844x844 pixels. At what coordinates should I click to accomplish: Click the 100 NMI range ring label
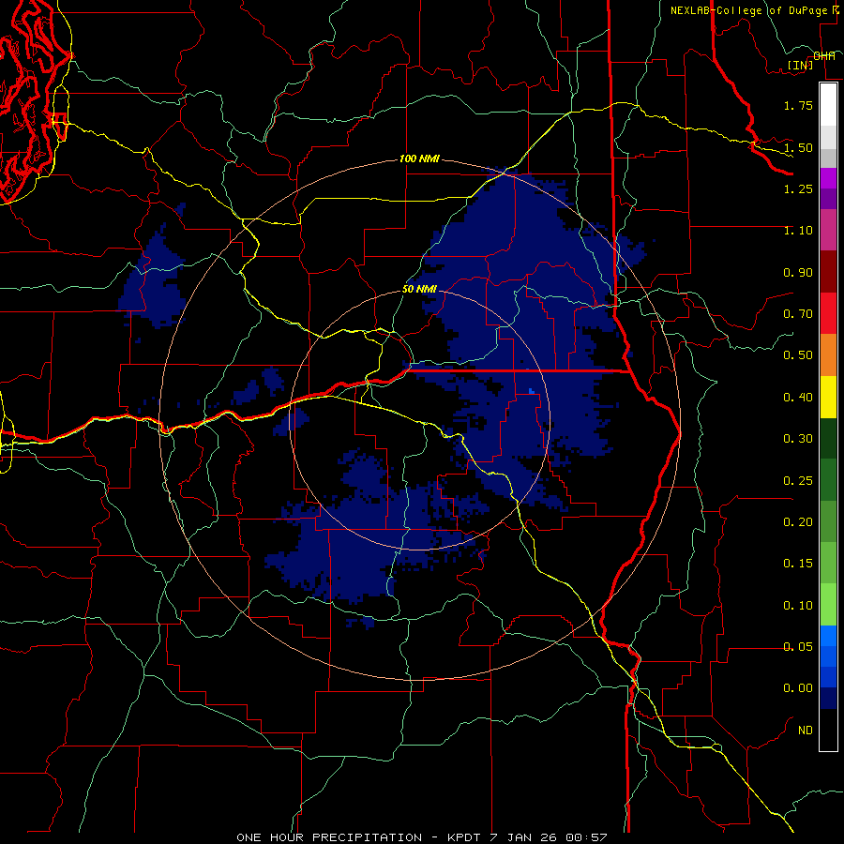419,158
